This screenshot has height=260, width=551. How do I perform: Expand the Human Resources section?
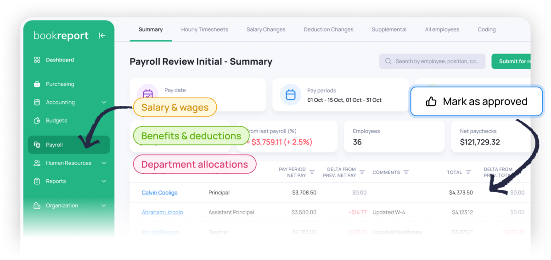104,163
